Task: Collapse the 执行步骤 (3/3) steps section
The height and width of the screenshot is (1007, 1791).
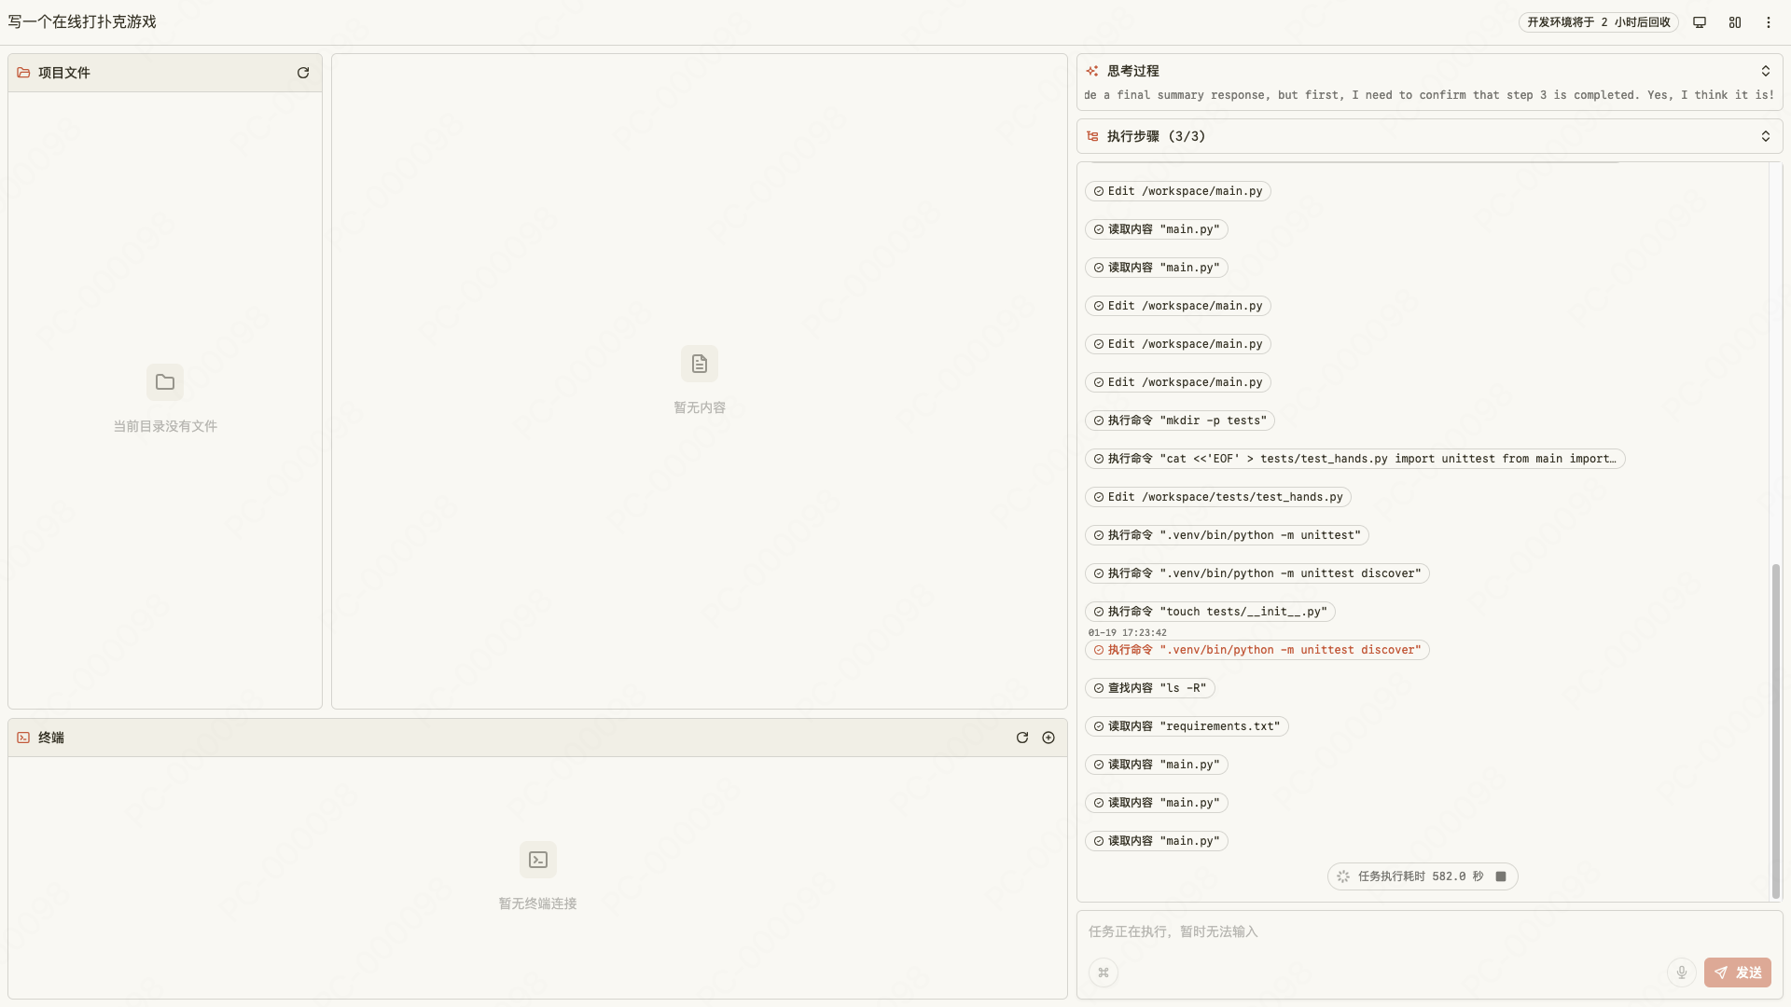Action: 1765,136
